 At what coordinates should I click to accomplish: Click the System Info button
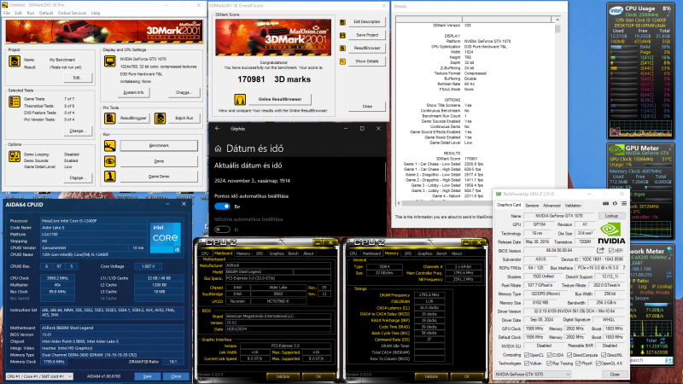point(133,93)
